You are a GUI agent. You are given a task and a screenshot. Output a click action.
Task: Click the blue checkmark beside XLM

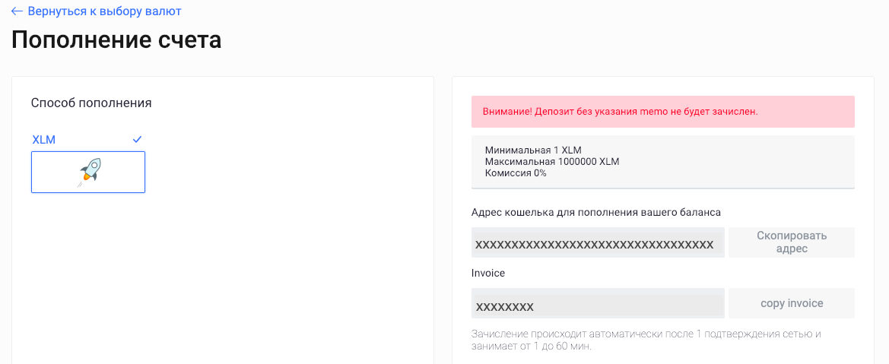pyautogui.click(x=137, y=140)
